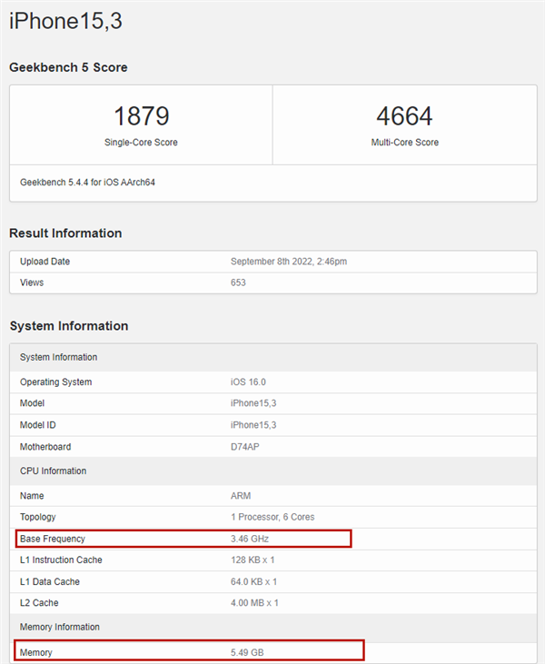The height and width of the screenshot is (664, 545).
Task: Select the D74AP motherboard value
Action: (246, 447)
